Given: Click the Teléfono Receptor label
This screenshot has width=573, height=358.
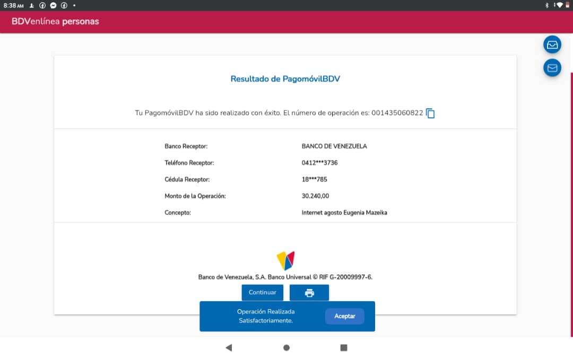Looking at the screenshot, I should (189, 163).
